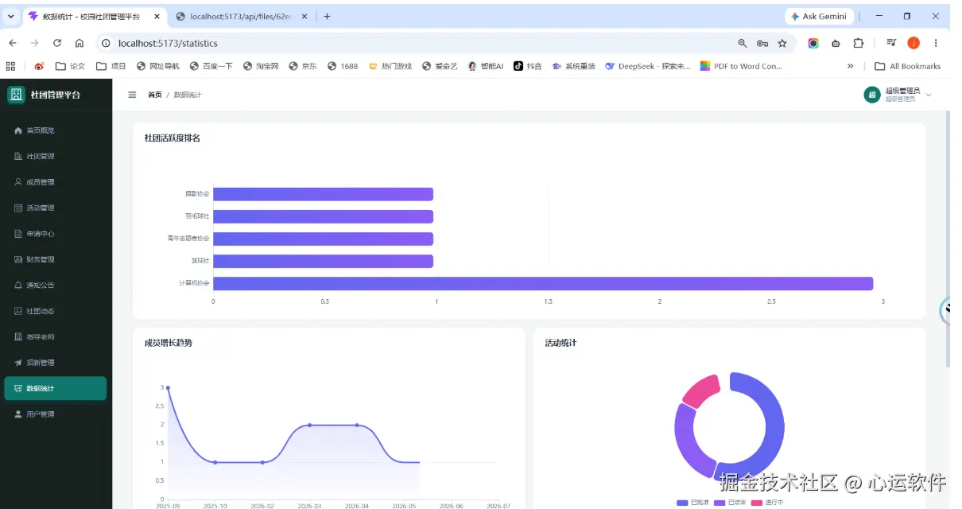Reload the page
This screenshot has height=509, width=962.
coord(57,43)
